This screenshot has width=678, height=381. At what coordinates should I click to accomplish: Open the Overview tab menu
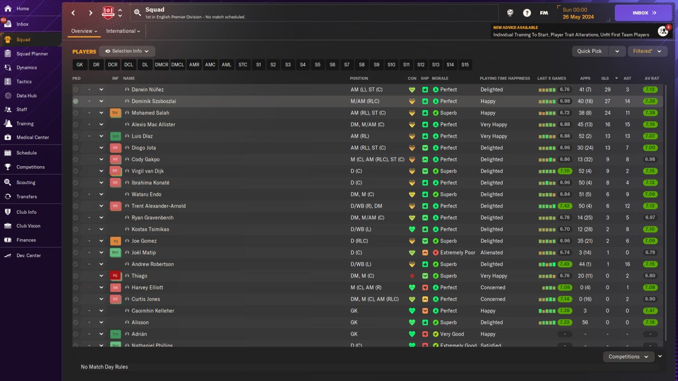[84, 31]
